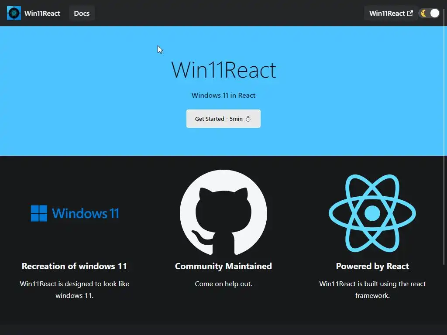Click the moon icon on theme switch
447x335 pixels.
[424, 13]
